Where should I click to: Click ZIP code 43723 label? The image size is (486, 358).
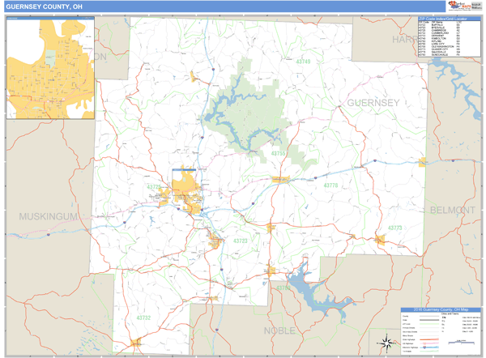240,241
